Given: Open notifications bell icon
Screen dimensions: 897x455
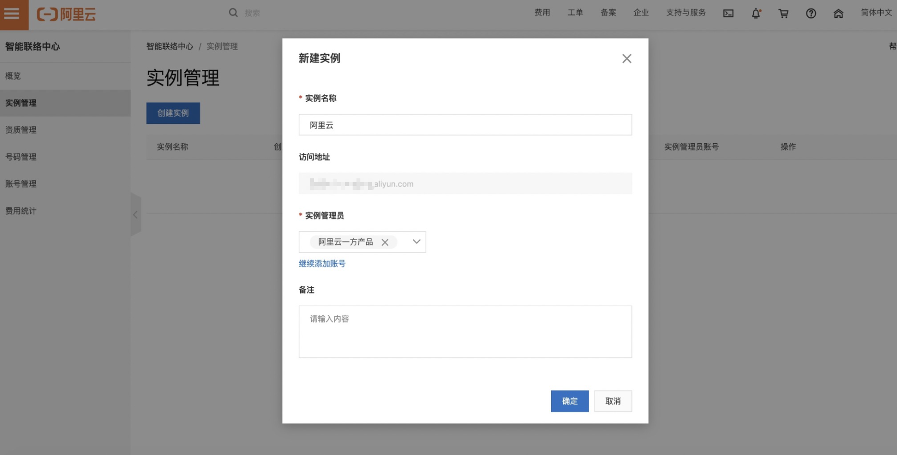Looking at the screenshot, I should 756,13.
